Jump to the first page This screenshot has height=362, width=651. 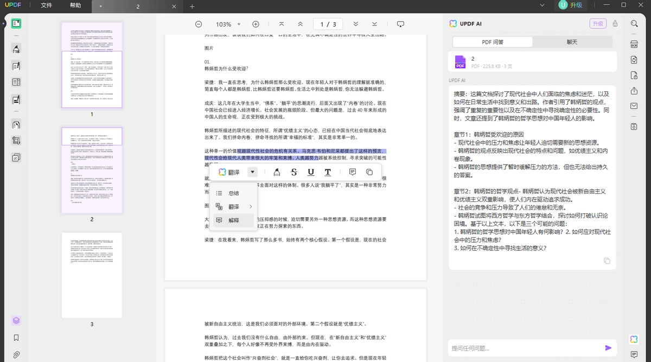pos(282,24)
